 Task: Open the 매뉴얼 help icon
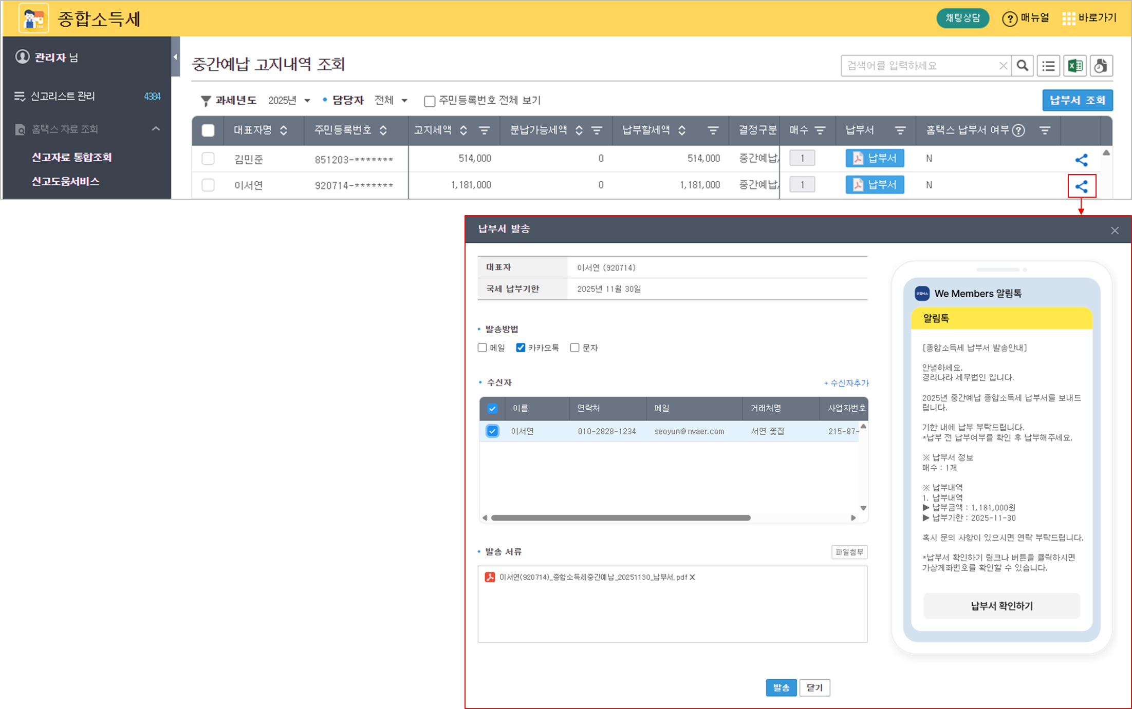coord(1009,19)
